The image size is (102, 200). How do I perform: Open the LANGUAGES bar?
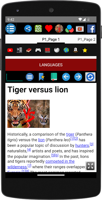pyautogui.click(x=51, y=65)
